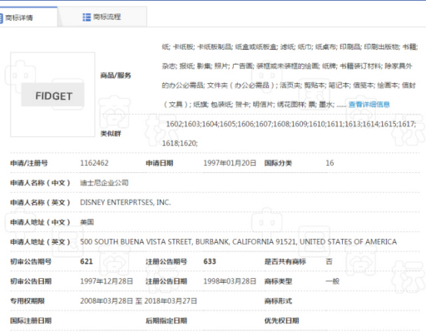Click the 查看详细信息 link

pyautogui.click(x=369, y=105)
